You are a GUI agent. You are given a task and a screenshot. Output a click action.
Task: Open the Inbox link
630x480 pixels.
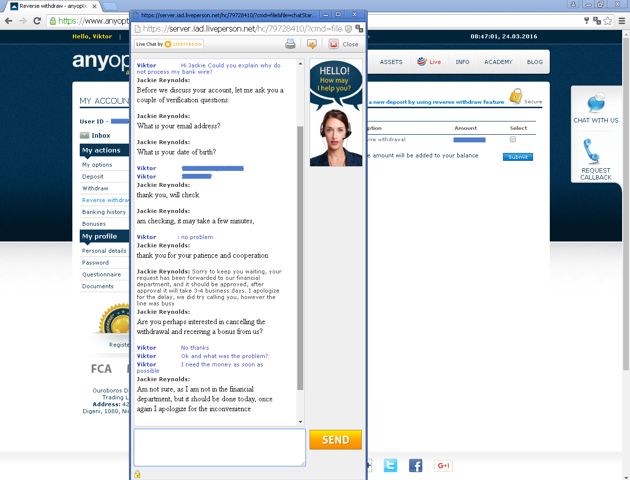(x=101, y=136)
